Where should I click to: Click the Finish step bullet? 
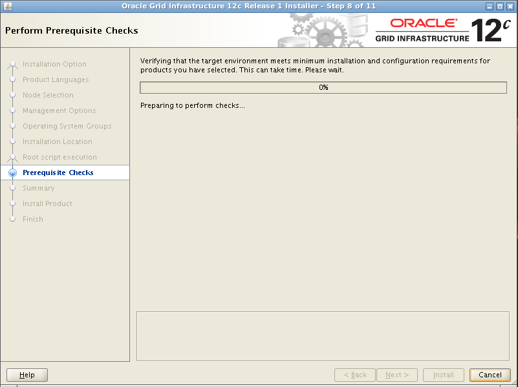point(12,220)
